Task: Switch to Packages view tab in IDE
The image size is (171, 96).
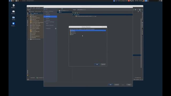Action: tap(38, 12)
